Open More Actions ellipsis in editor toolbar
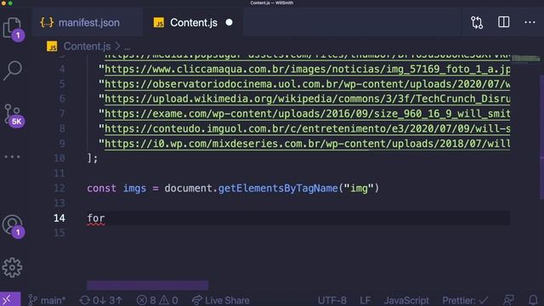This screenshot has height=306, width=544. coord(530,23)
